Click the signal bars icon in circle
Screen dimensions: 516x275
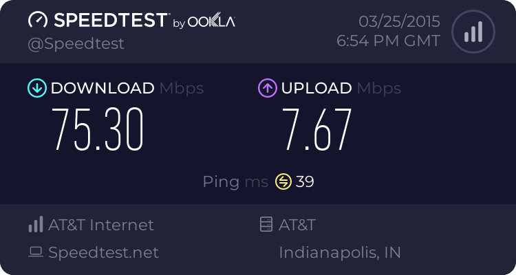[x=473, y=32]
